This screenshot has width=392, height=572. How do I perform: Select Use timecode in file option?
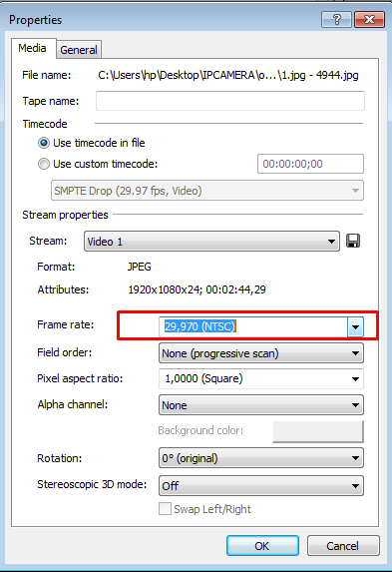pyautogui.click(x=44, y=143)
